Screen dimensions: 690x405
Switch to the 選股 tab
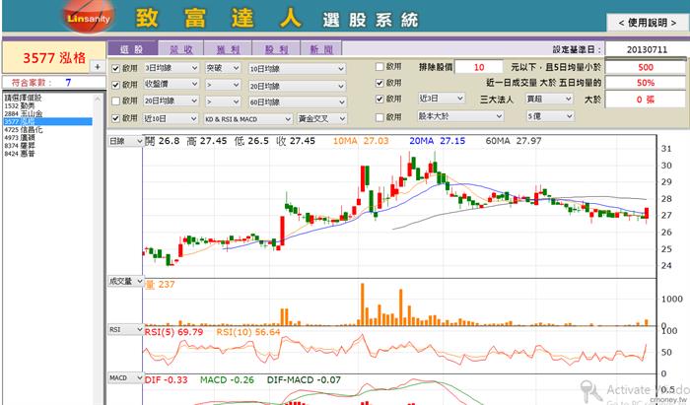pyautogui.click(x=132, y=48)
